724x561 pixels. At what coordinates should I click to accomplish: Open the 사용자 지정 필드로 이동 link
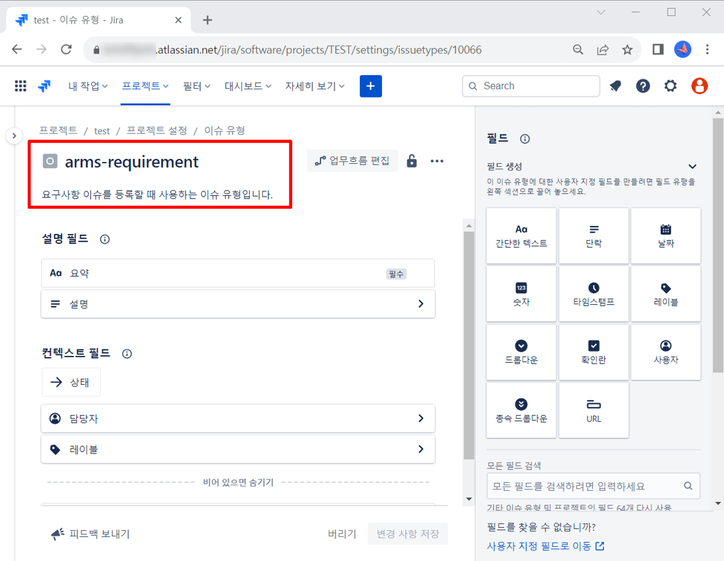tap(545, 546)
